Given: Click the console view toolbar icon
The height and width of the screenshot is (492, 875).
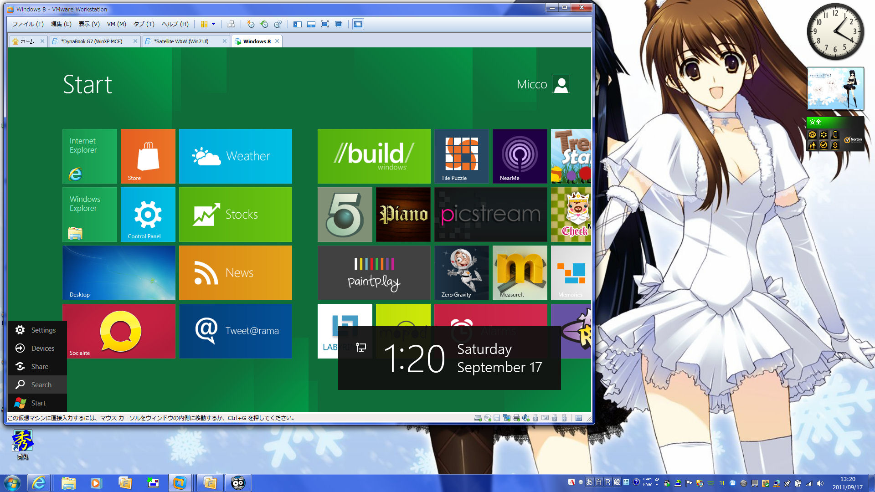Looking at the screenshot, I should pyautogui.click(x=358, y=24).
